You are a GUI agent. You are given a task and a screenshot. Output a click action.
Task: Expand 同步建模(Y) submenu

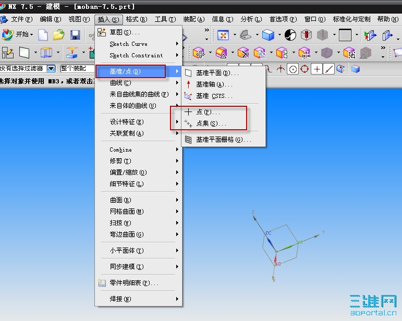click(139, 267)
